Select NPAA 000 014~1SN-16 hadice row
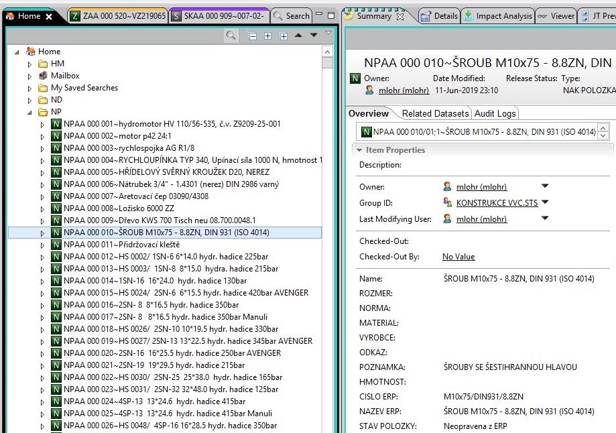616x433 pixels. click(x=156, y=281)
